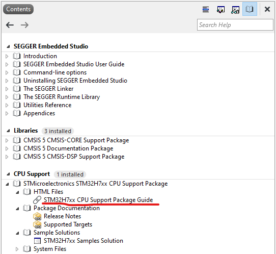Collapse the Libraries section
Image resolution: width=276 pixels, height=254 pixels.
8,131
